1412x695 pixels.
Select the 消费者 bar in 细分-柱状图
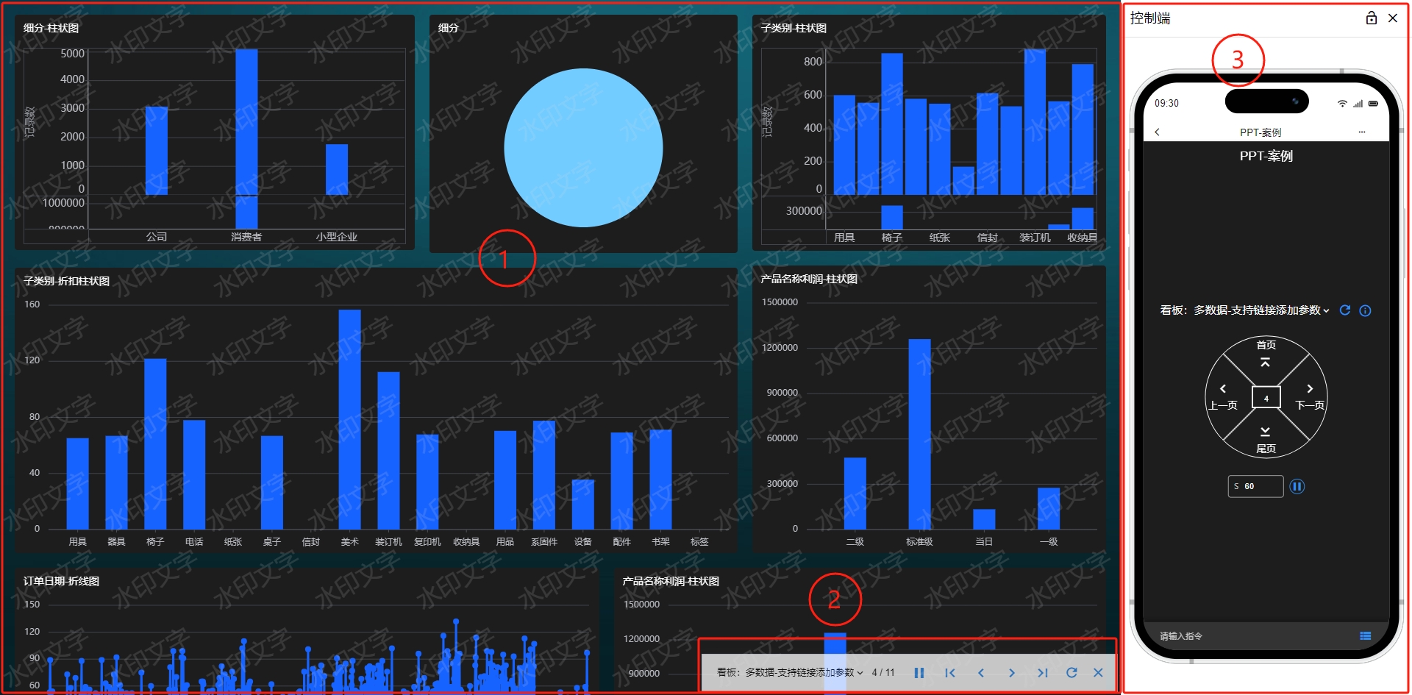coord(246,122)
